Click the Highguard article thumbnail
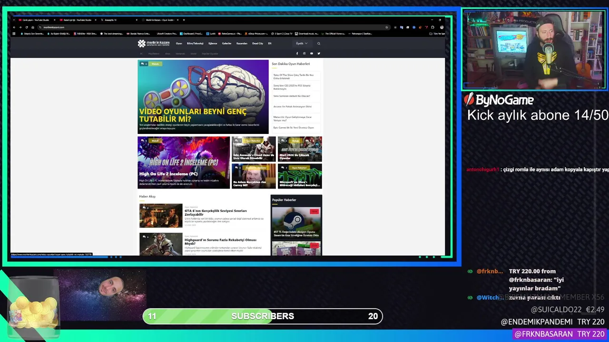 pos(161,244)
